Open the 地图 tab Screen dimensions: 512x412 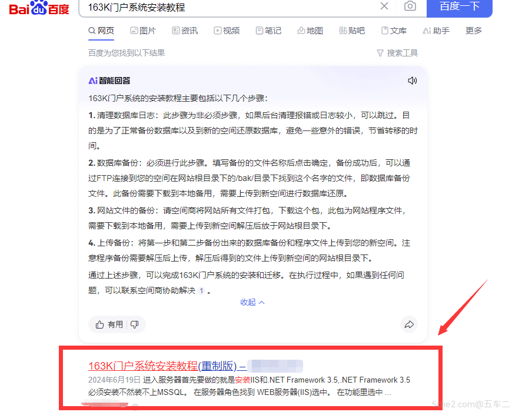click(310, 31)
